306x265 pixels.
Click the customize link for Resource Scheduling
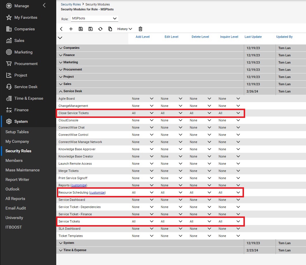coord(97,193)
